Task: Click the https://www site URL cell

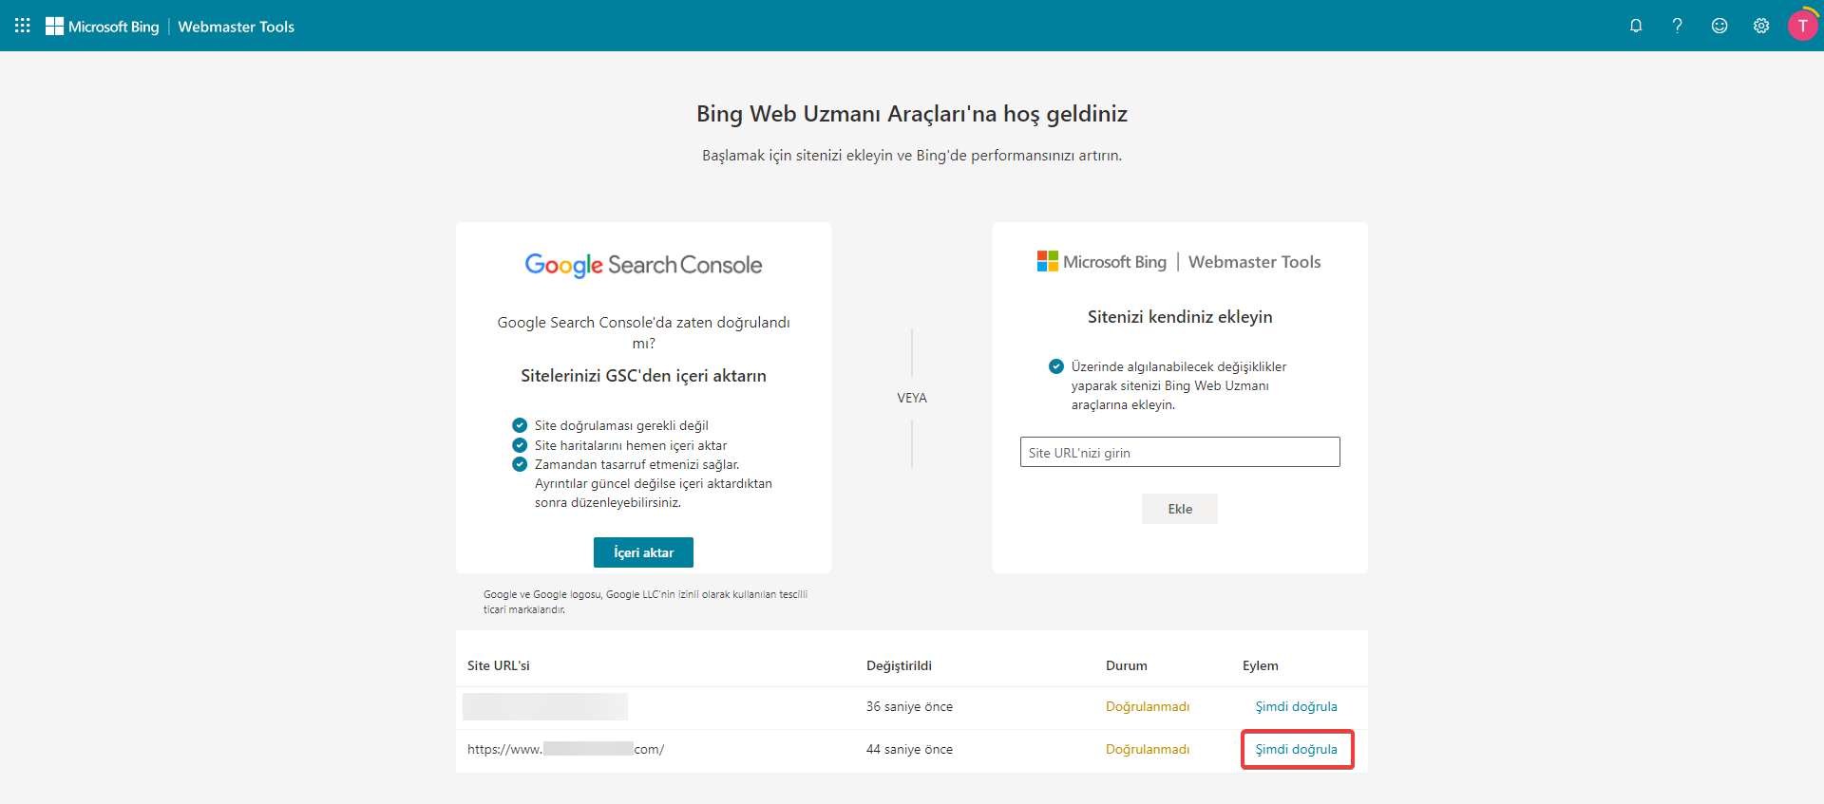Action: [x=565, y=749]
